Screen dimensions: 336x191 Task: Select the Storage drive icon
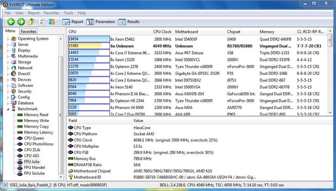[x=14, y=62]
